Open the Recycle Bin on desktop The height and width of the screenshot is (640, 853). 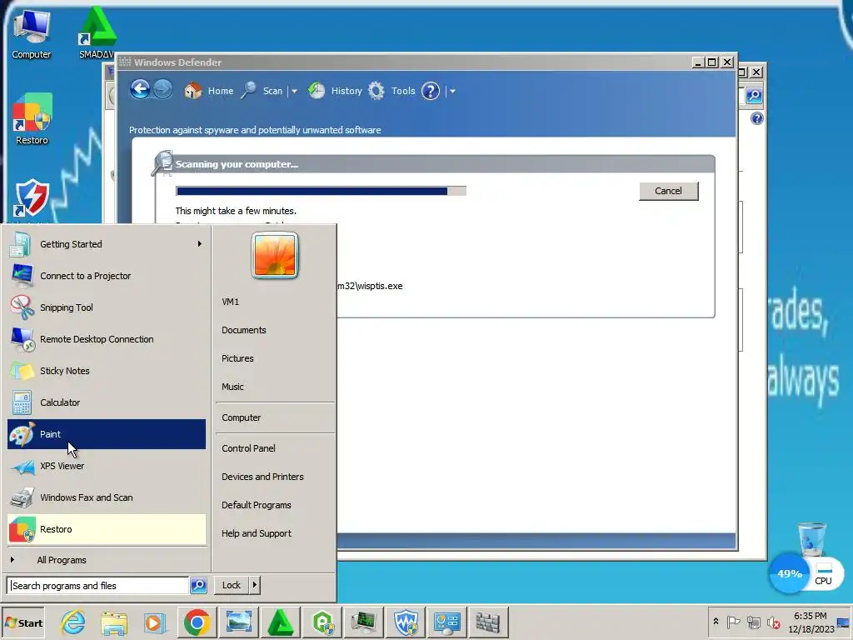(811, 539)
